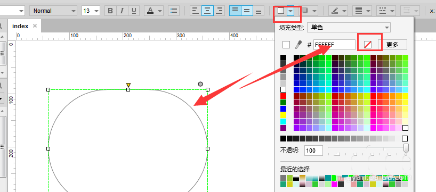Select black in the left basic color column
This screenshot has height=192, width=436.
coord(284,58)
